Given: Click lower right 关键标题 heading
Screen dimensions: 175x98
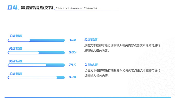Looking at the screenshot, I should tap(91, 65).
